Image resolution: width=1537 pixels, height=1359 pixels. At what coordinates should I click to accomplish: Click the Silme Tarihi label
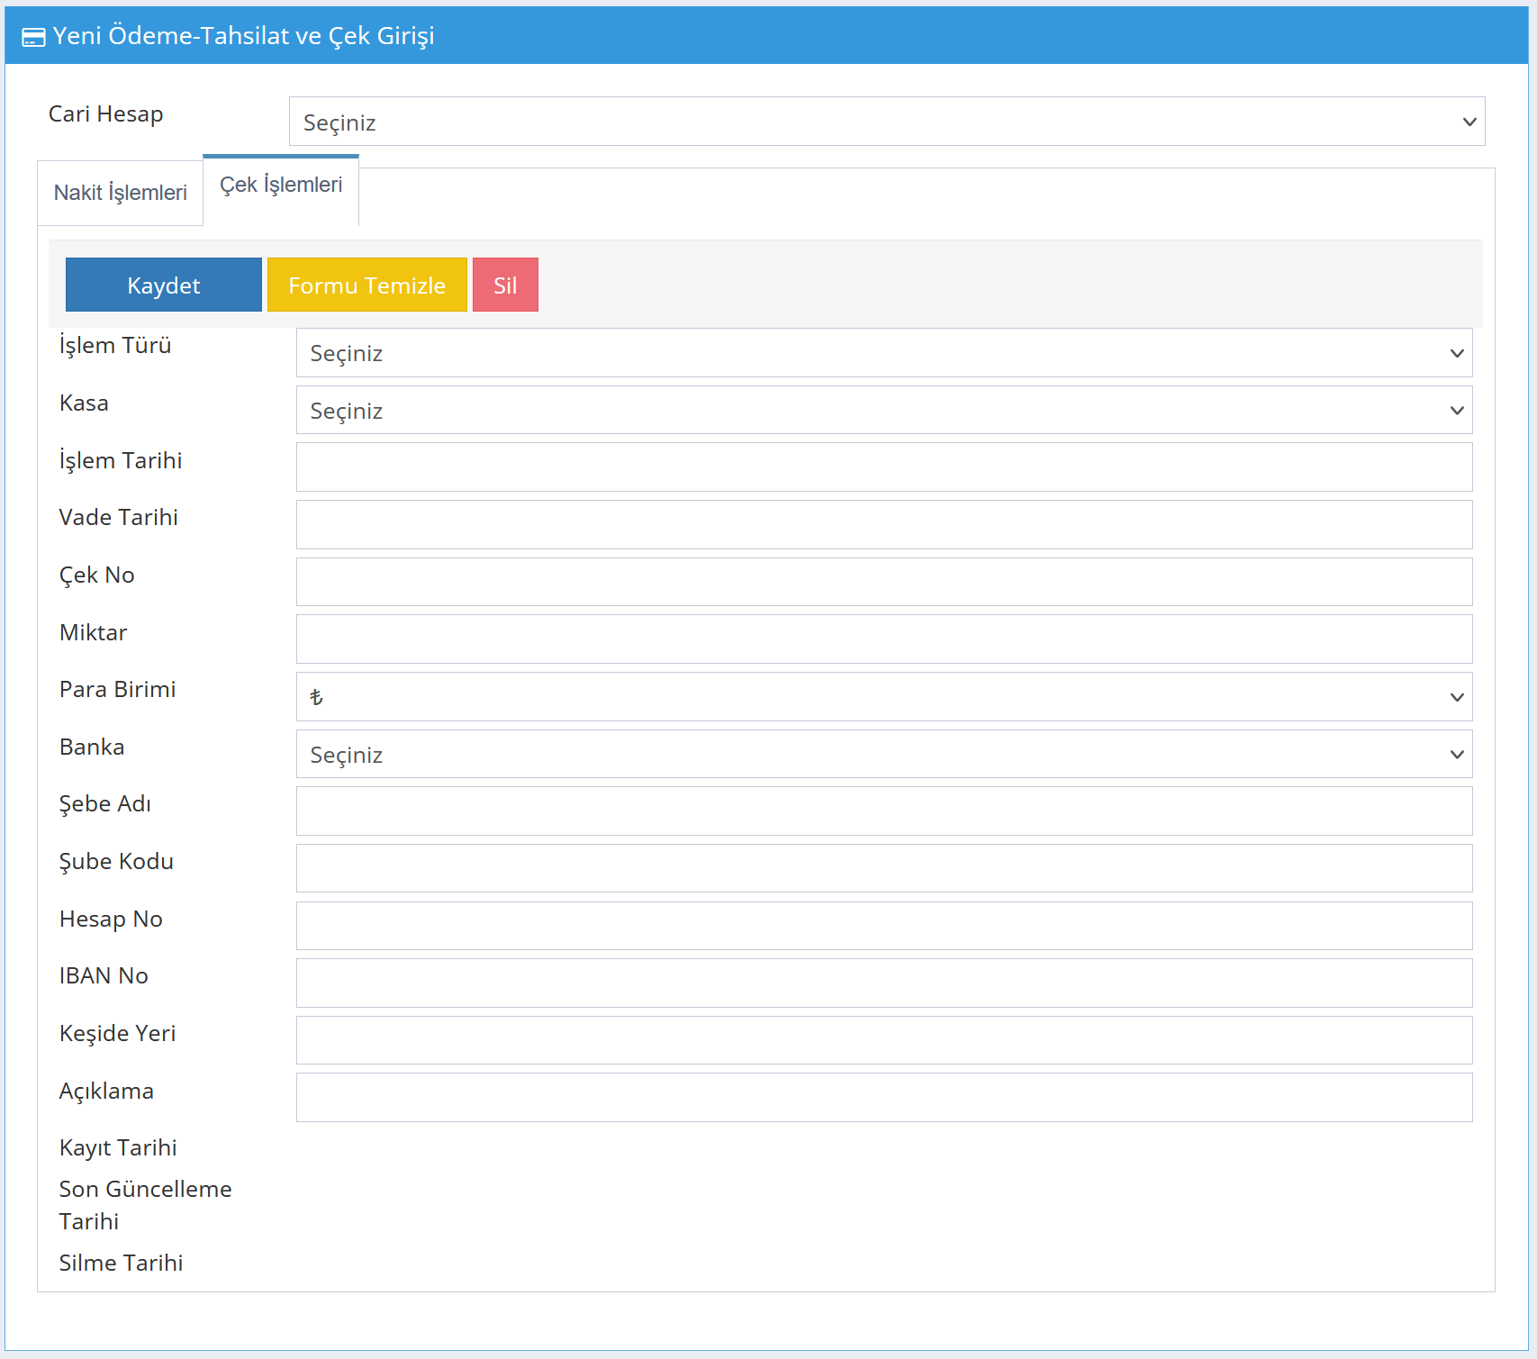[121, 1263]
